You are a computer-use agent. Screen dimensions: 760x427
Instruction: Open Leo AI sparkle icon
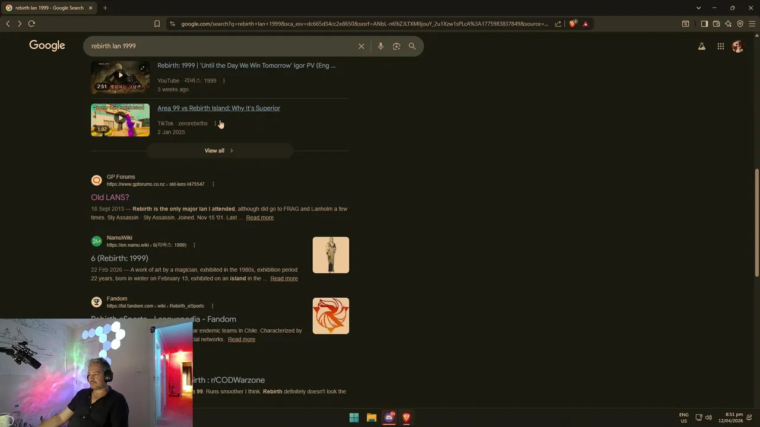pos(729,24)
